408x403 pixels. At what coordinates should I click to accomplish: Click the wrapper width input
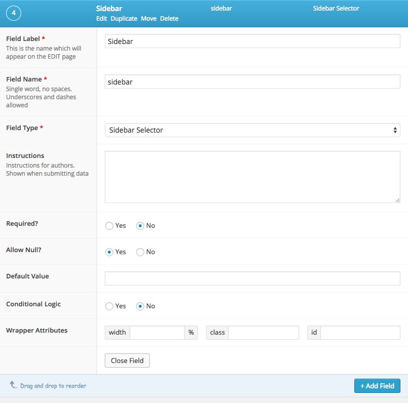click(157, 333)
